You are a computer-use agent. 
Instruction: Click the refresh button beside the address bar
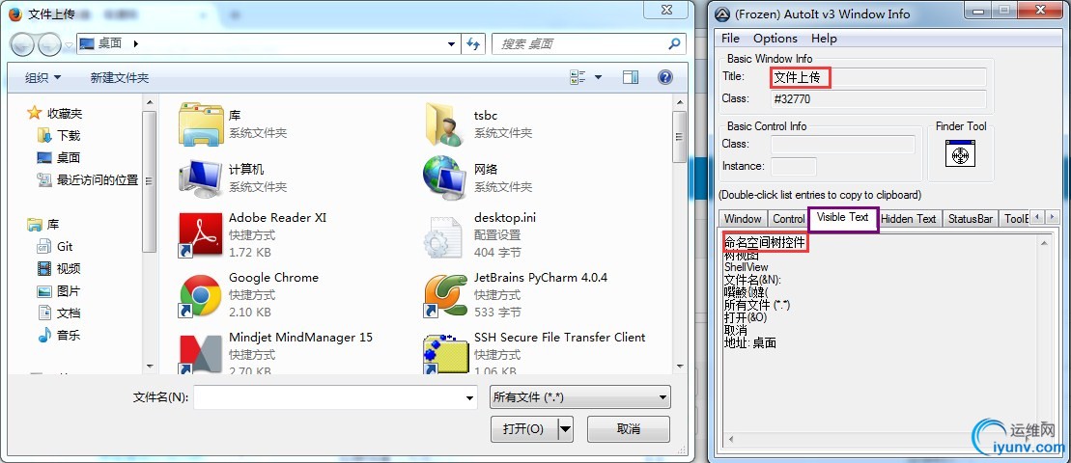[473, 43]
